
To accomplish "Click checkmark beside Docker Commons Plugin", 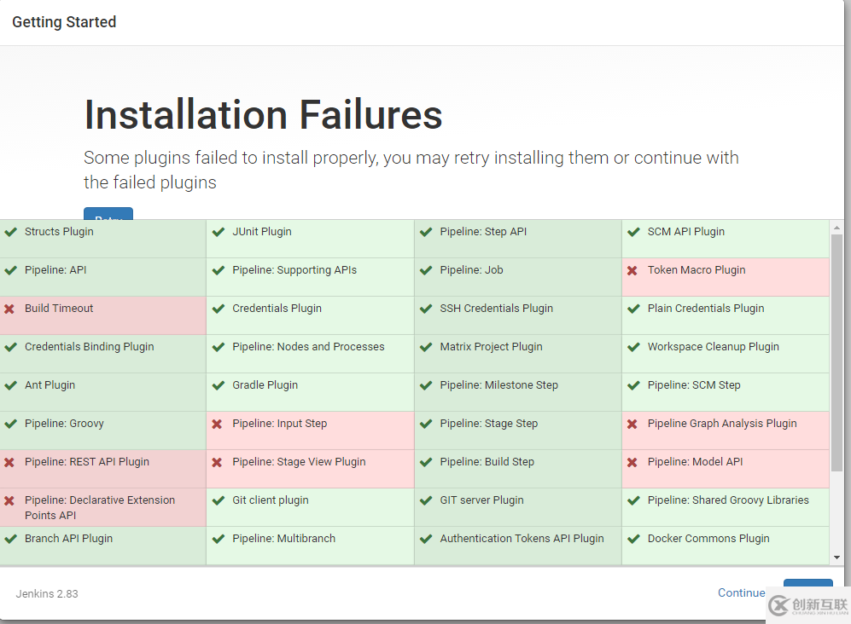I will click(633, 539).
